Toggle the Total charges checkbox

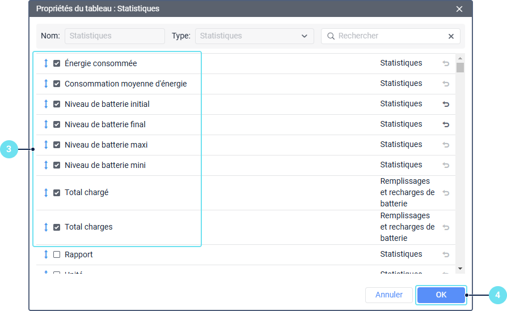tap(57, 227)
